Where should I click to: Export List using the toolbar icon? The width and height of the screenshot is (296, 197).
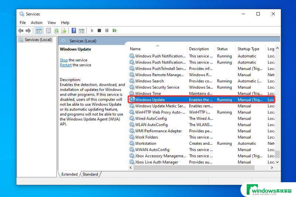[64, 31]
